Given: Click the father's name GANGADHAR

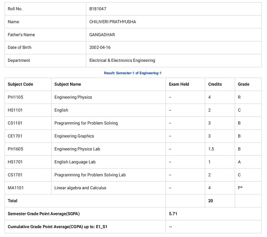Looking at the screenshot, I should [102, 35].
